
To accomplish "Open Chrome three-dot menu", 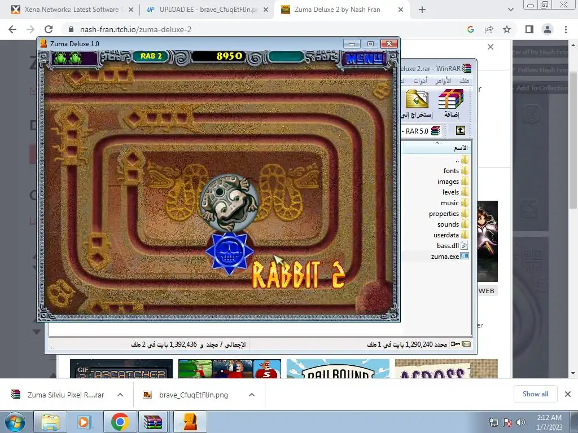I will (566, 29).
